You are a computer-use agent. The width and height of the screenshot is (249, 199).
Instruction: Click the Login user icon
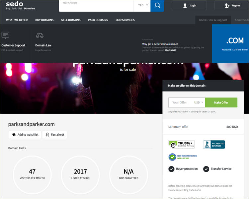pos(185,6)
